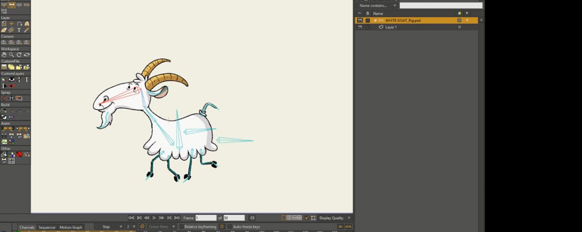The width and height of the screenshot is (582, 232).
Task: Select the Eyedropper tool in Layer section
Action: click(27, 30)
